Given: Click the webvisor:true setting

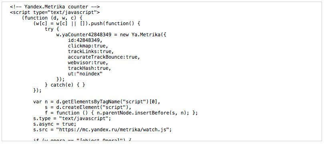Looking at the screenshot, I should pyautogui.click(x=88, y=62).
